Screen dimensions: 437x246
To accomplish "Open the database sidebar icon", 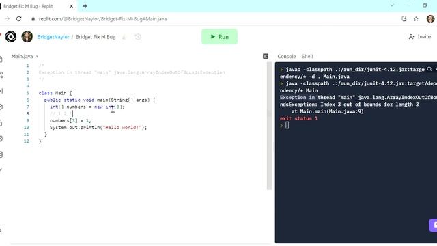I will coord(1,154).
